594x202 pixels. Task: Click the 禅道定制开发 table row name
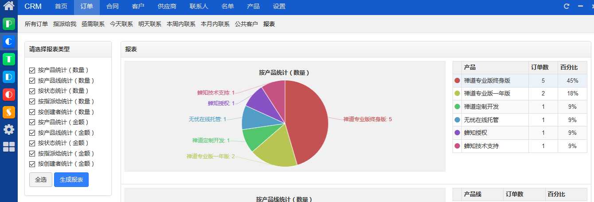pyautogui.click(x=481, y=107)
